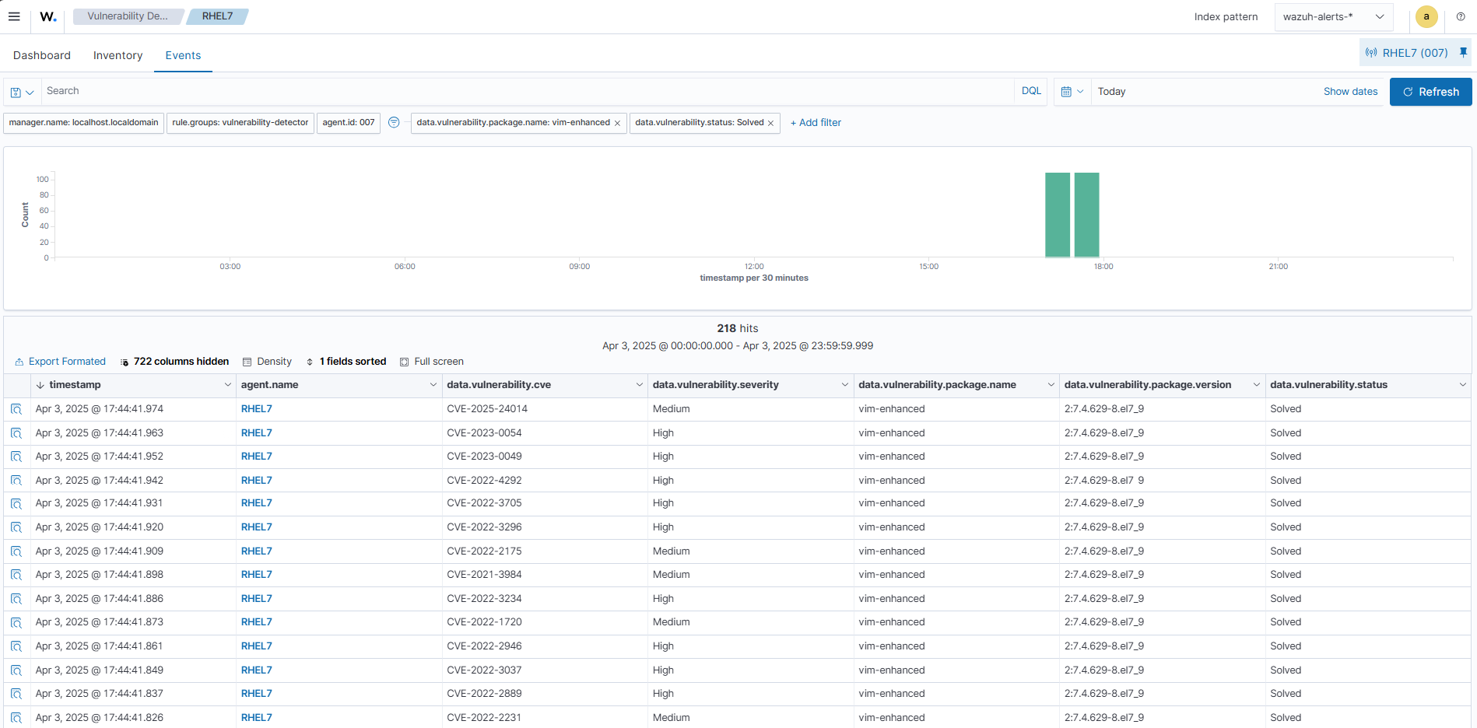Image resolution: width=1477 pixels, height=728 pixels.
Task: Expand the data.vulnerability.severity column menu
Action: tap(844, 385)
